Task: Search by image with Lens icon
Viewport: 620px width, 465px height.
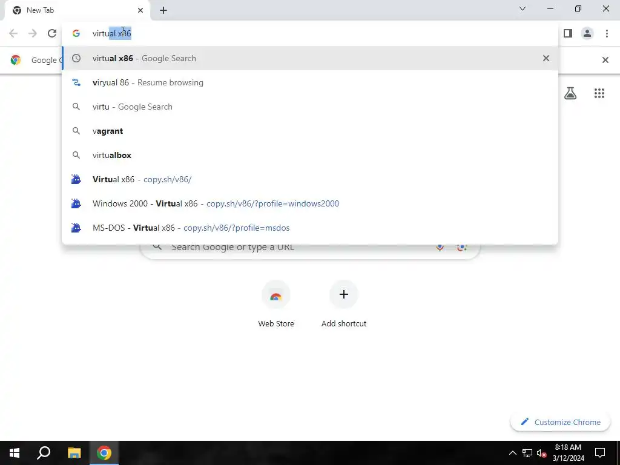Action: 461,248
